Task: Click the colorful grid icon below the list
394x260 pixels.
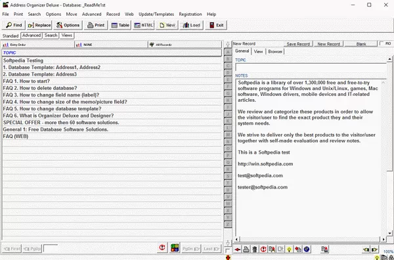Action: coord(175,248)
